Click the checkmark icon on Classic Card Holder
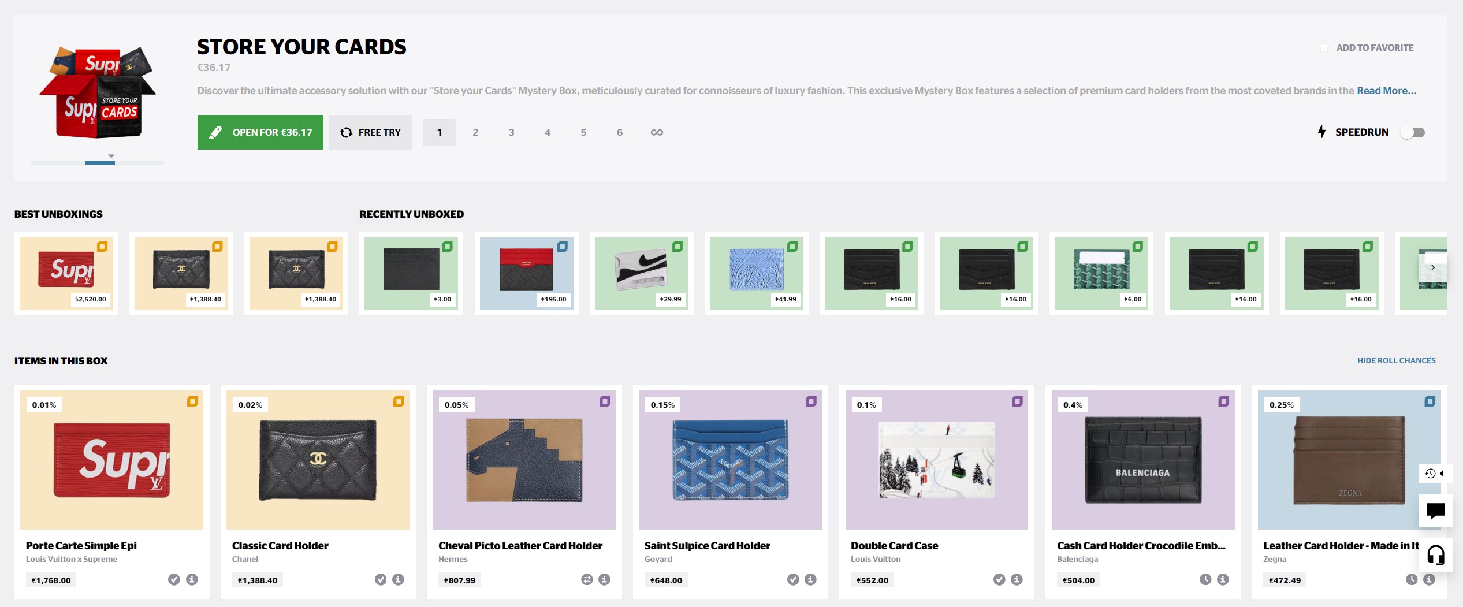Image resolution: width=1463 pixels, height=607 pixels. coord(381,579)
